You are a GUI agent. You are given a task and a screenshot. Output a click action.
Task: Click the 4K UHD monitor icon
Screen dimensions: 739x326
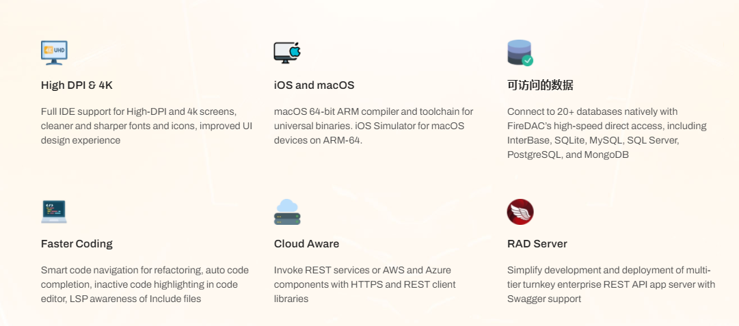point(54,53)
